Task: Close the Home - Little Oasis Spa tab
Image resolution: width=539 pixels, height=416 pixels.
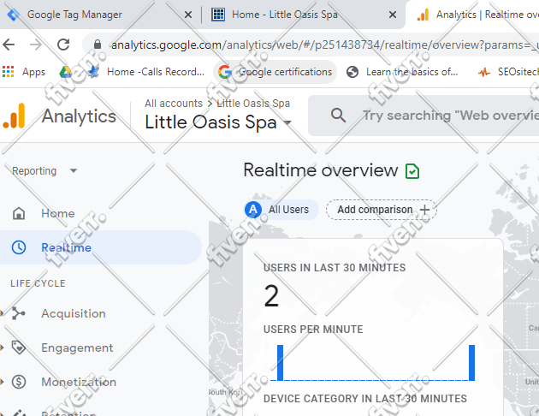Action: click(393, 15)
